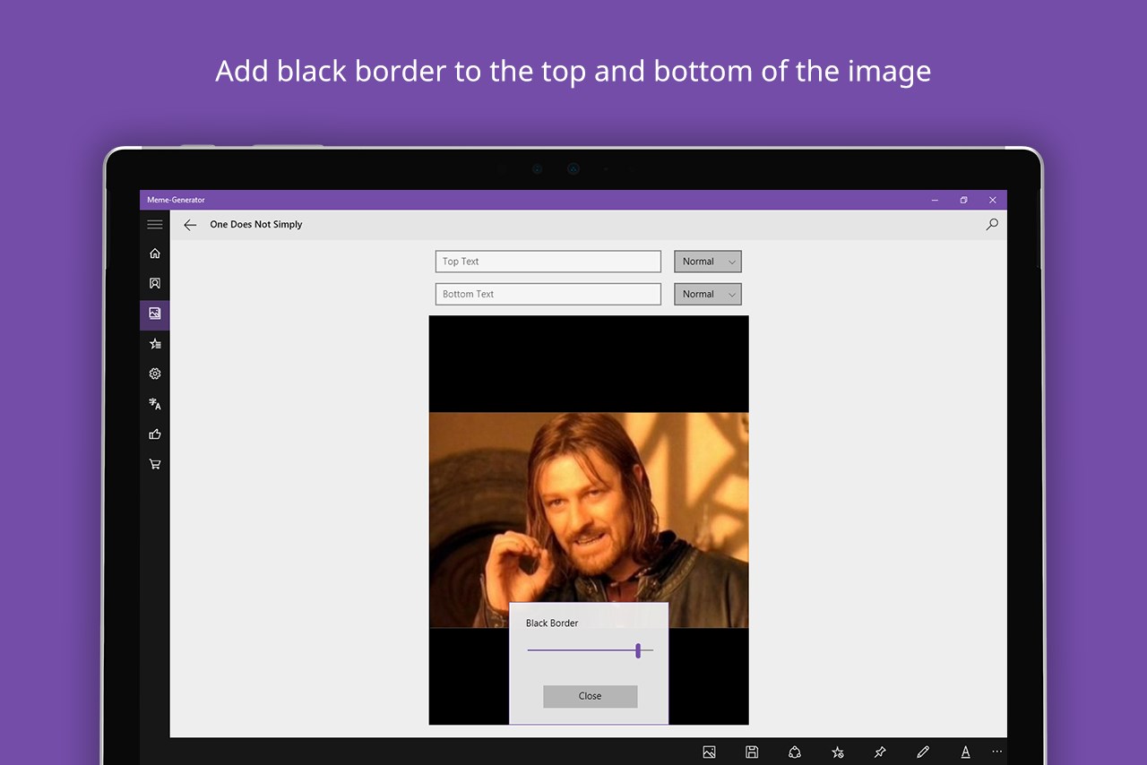Select the image gallery icon in the sidebar
The width and height of the screenshot is (1147, 765).
tap(154, 314)
